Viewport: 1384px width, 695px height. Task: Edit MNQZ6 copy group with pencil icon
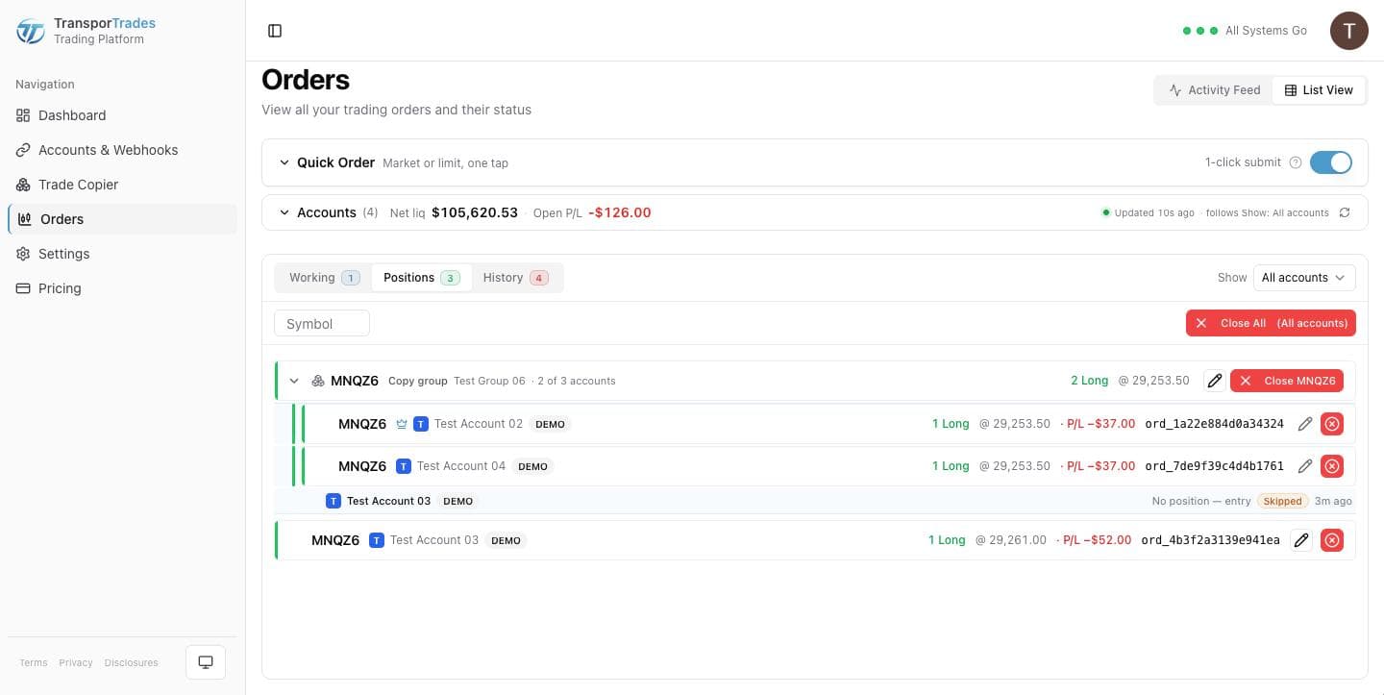1215,381
